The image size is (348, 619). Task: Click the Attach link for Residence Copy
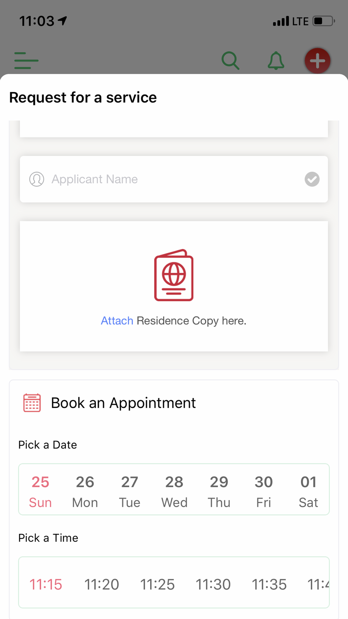(117, 321)
